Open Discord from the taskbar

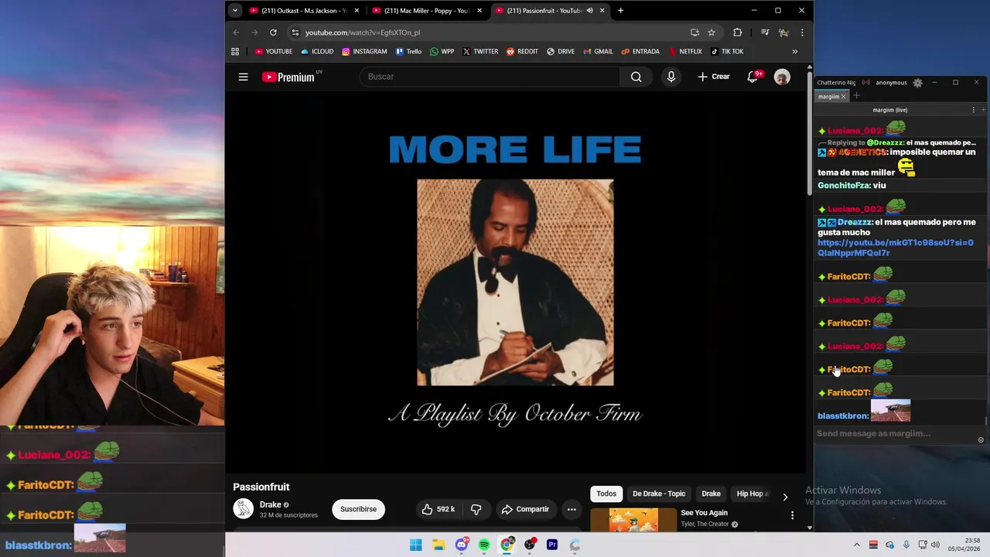[x=462, y=545]
